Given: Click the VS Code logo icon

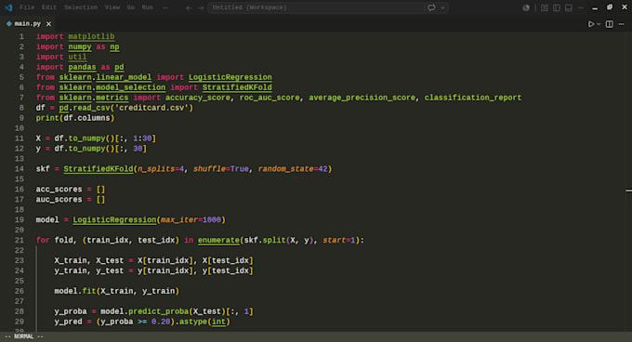Looking at the screenshot, I should [x=8, y=7].
